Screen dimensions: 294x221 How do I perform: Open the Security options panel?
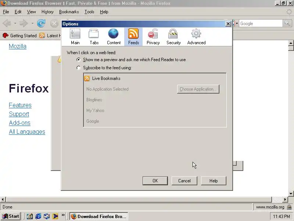(173, 36)
